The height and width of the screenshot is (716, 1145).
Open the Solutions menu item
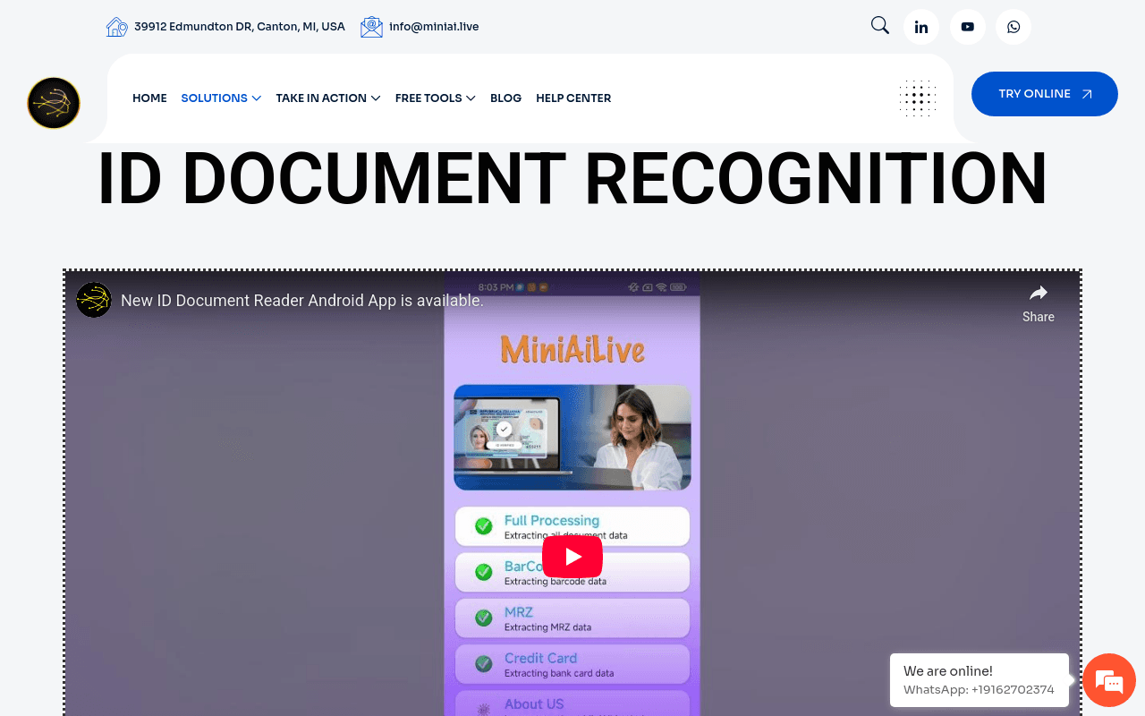coord(214,98)
